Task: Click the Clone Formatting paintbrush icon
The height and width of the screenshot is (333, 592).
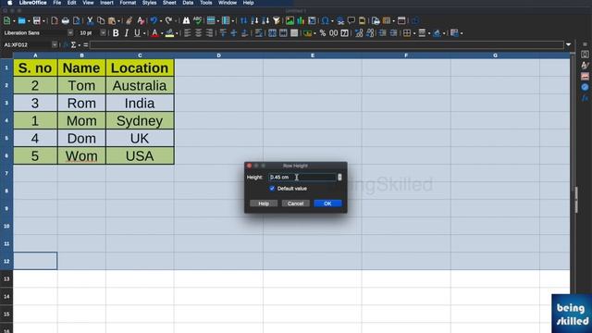Action: (129, 20)
